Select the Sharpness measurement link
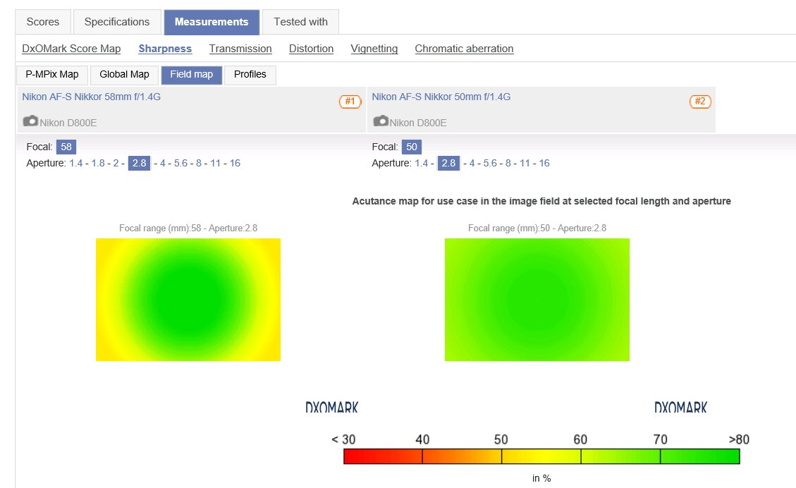 coord(165,49)
